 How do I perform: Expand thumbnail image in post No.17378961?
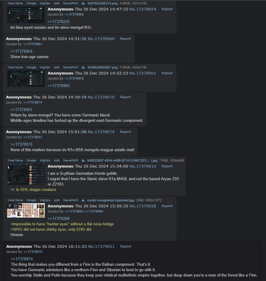[26, 79]
